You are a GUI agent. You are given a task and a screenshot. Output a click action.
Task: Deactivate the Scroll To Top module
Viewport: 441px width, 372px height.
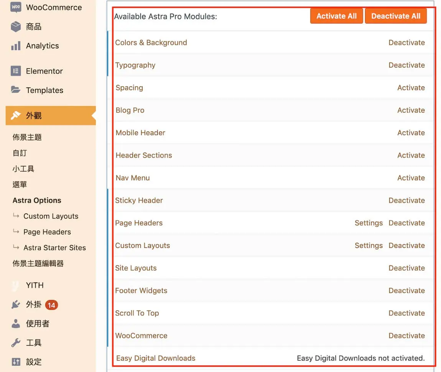406,313
